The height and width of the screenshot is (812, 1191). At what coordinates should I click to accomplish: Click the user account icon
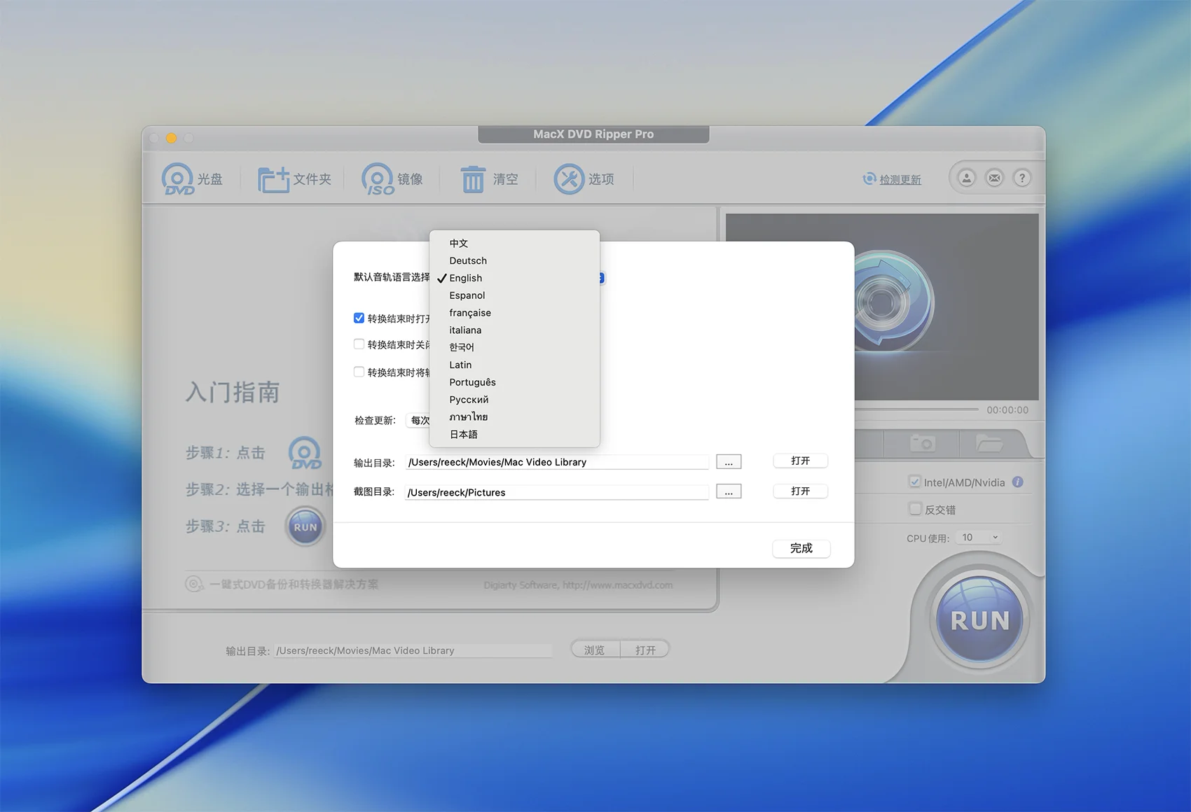pyautogui.click(x=967, y=178)
